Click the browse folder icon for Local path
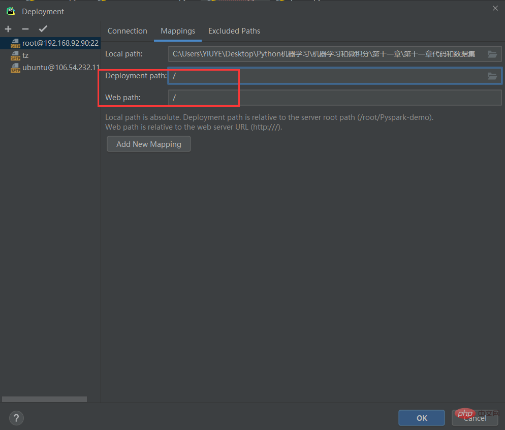505x430 pixels. 492,54
